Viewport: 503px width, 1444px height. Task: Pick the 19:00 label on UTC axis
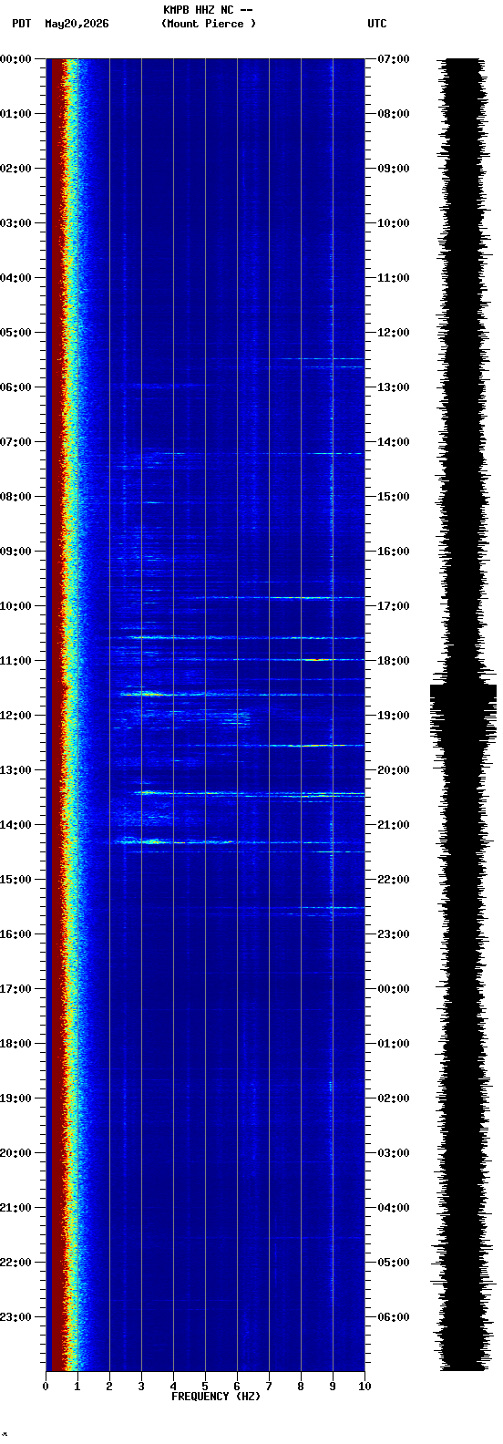coord(393,716)
